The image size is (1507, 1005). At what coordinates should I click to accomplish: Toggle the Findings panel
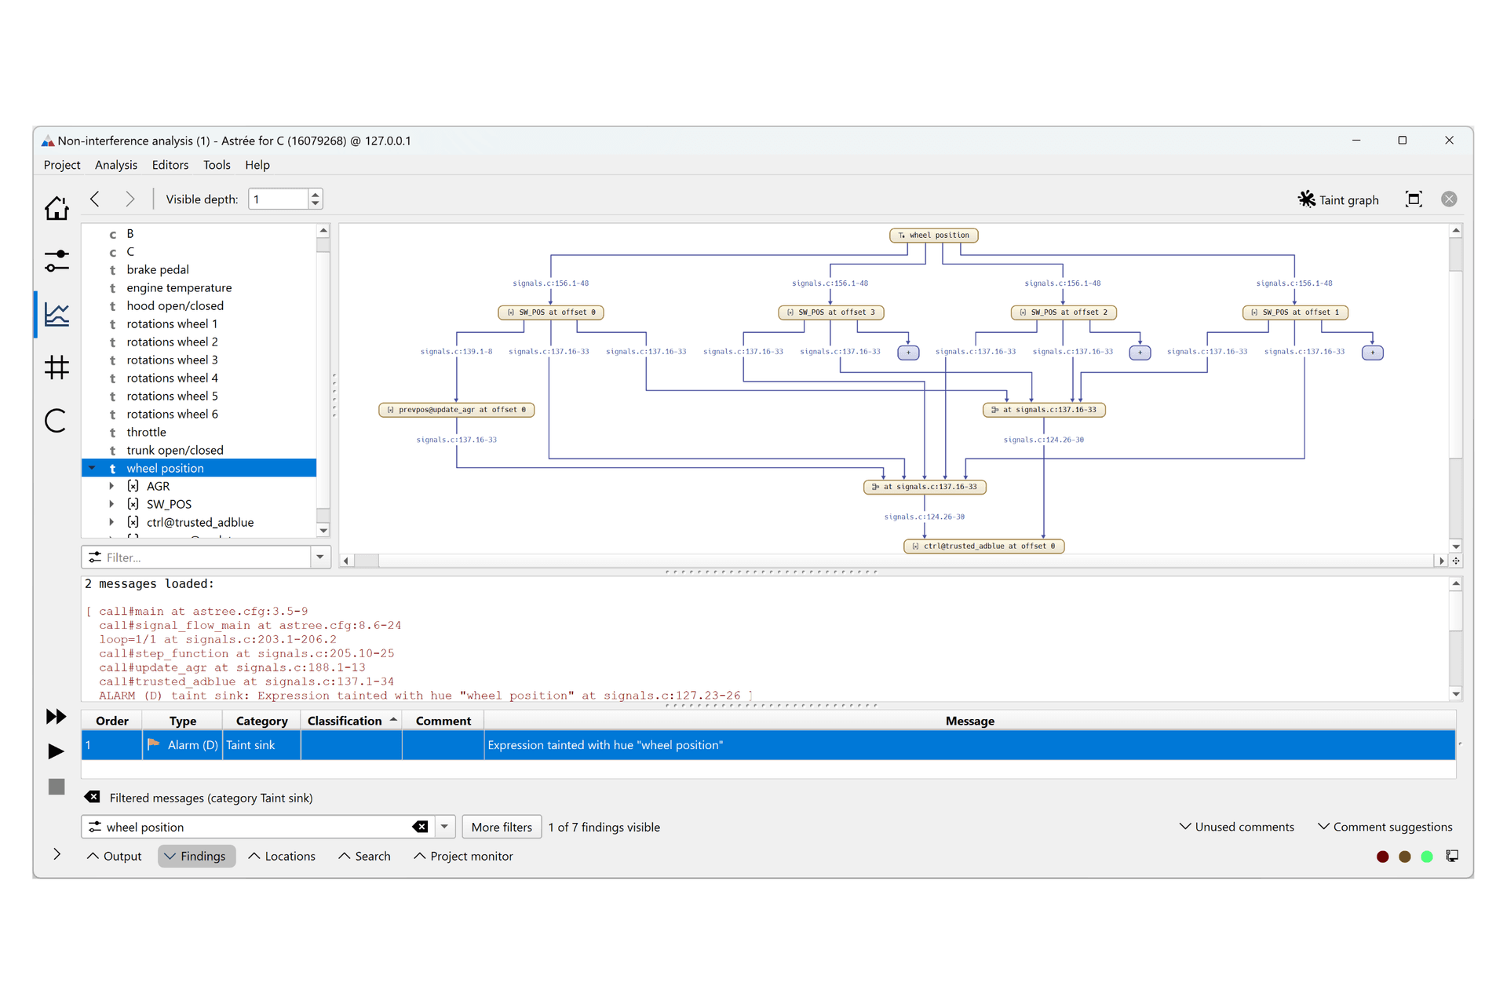(x=196, y=856)
